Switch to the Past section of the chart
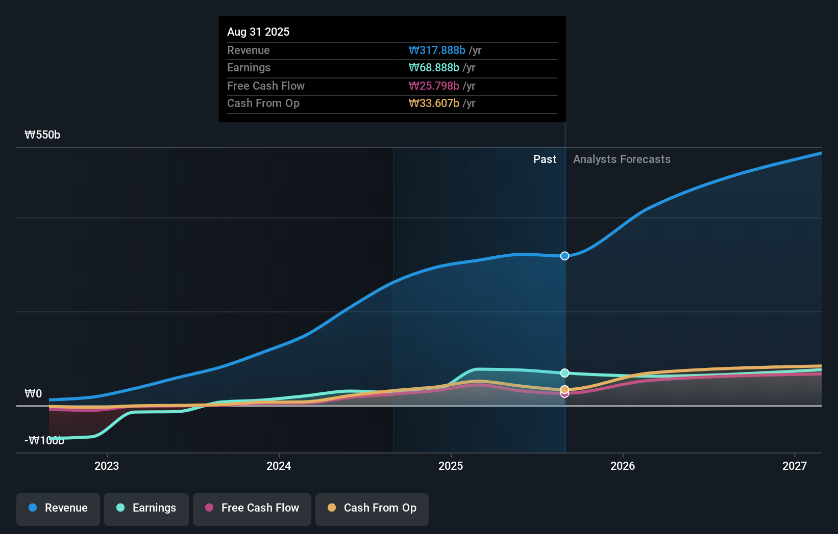The height and width of the screenshot is (534, 838). coord(545,159)
